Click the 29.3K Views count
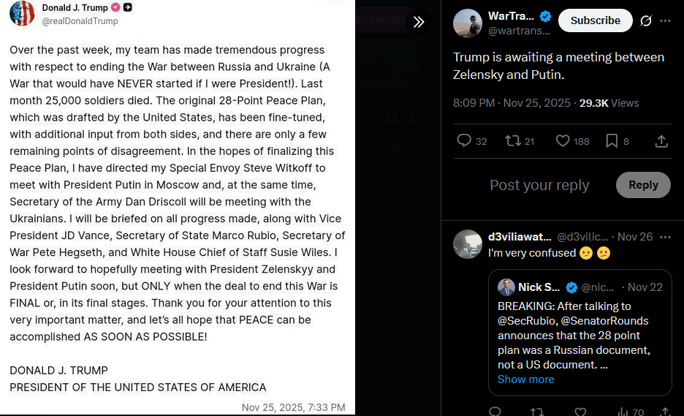684x416 pixels. pos(609,103)
